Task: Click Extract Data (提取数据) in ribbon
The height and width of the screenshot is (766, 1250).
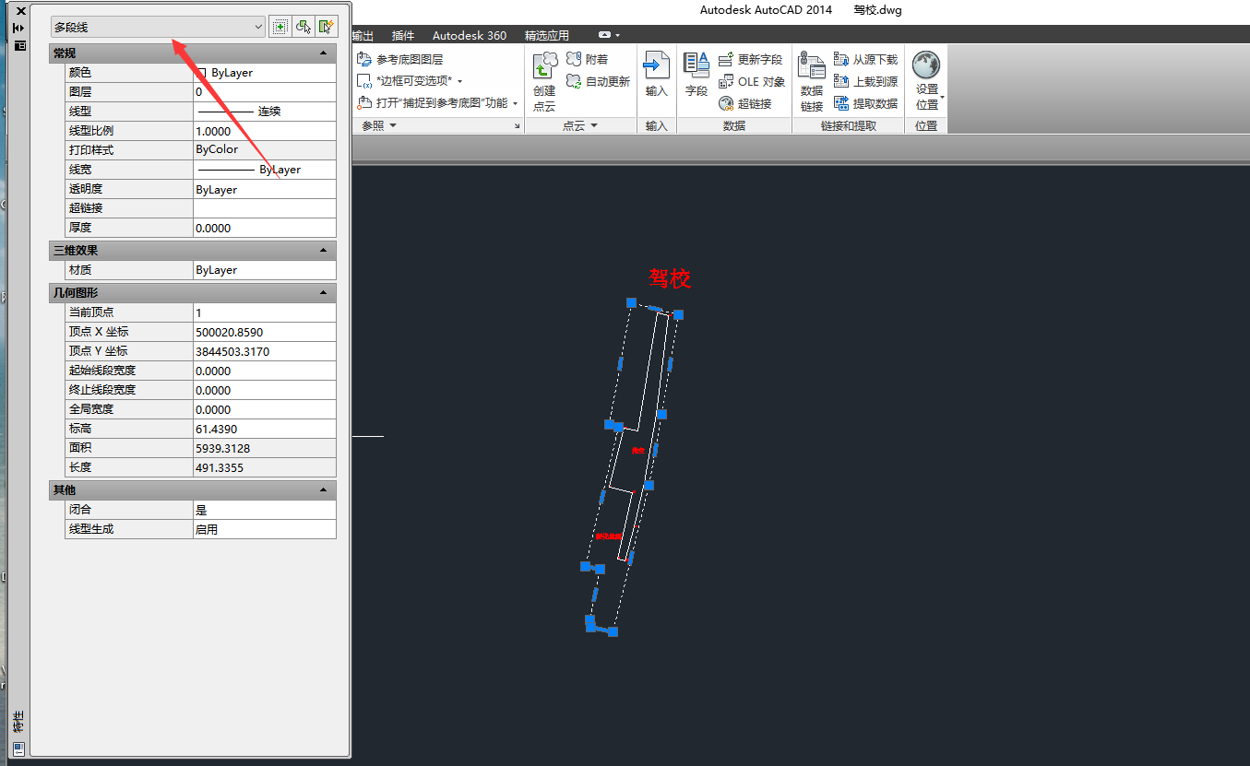Action: (865, 104)
